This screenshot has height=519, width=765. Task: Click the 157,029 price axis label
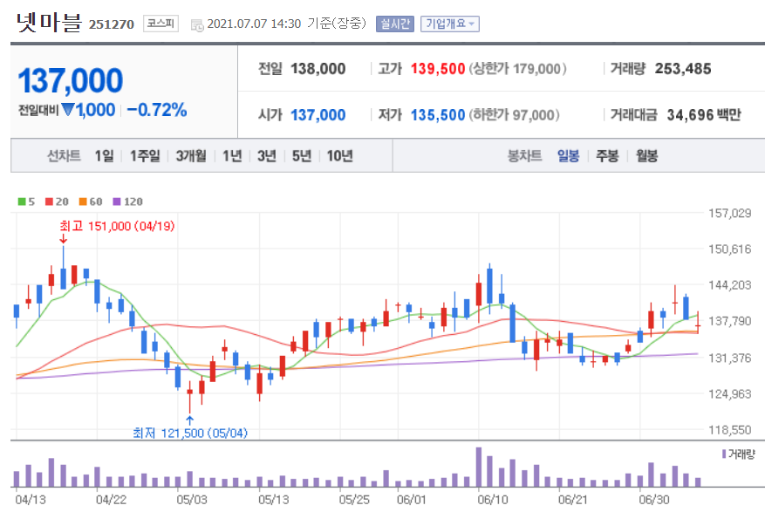(x=730, y=213)
